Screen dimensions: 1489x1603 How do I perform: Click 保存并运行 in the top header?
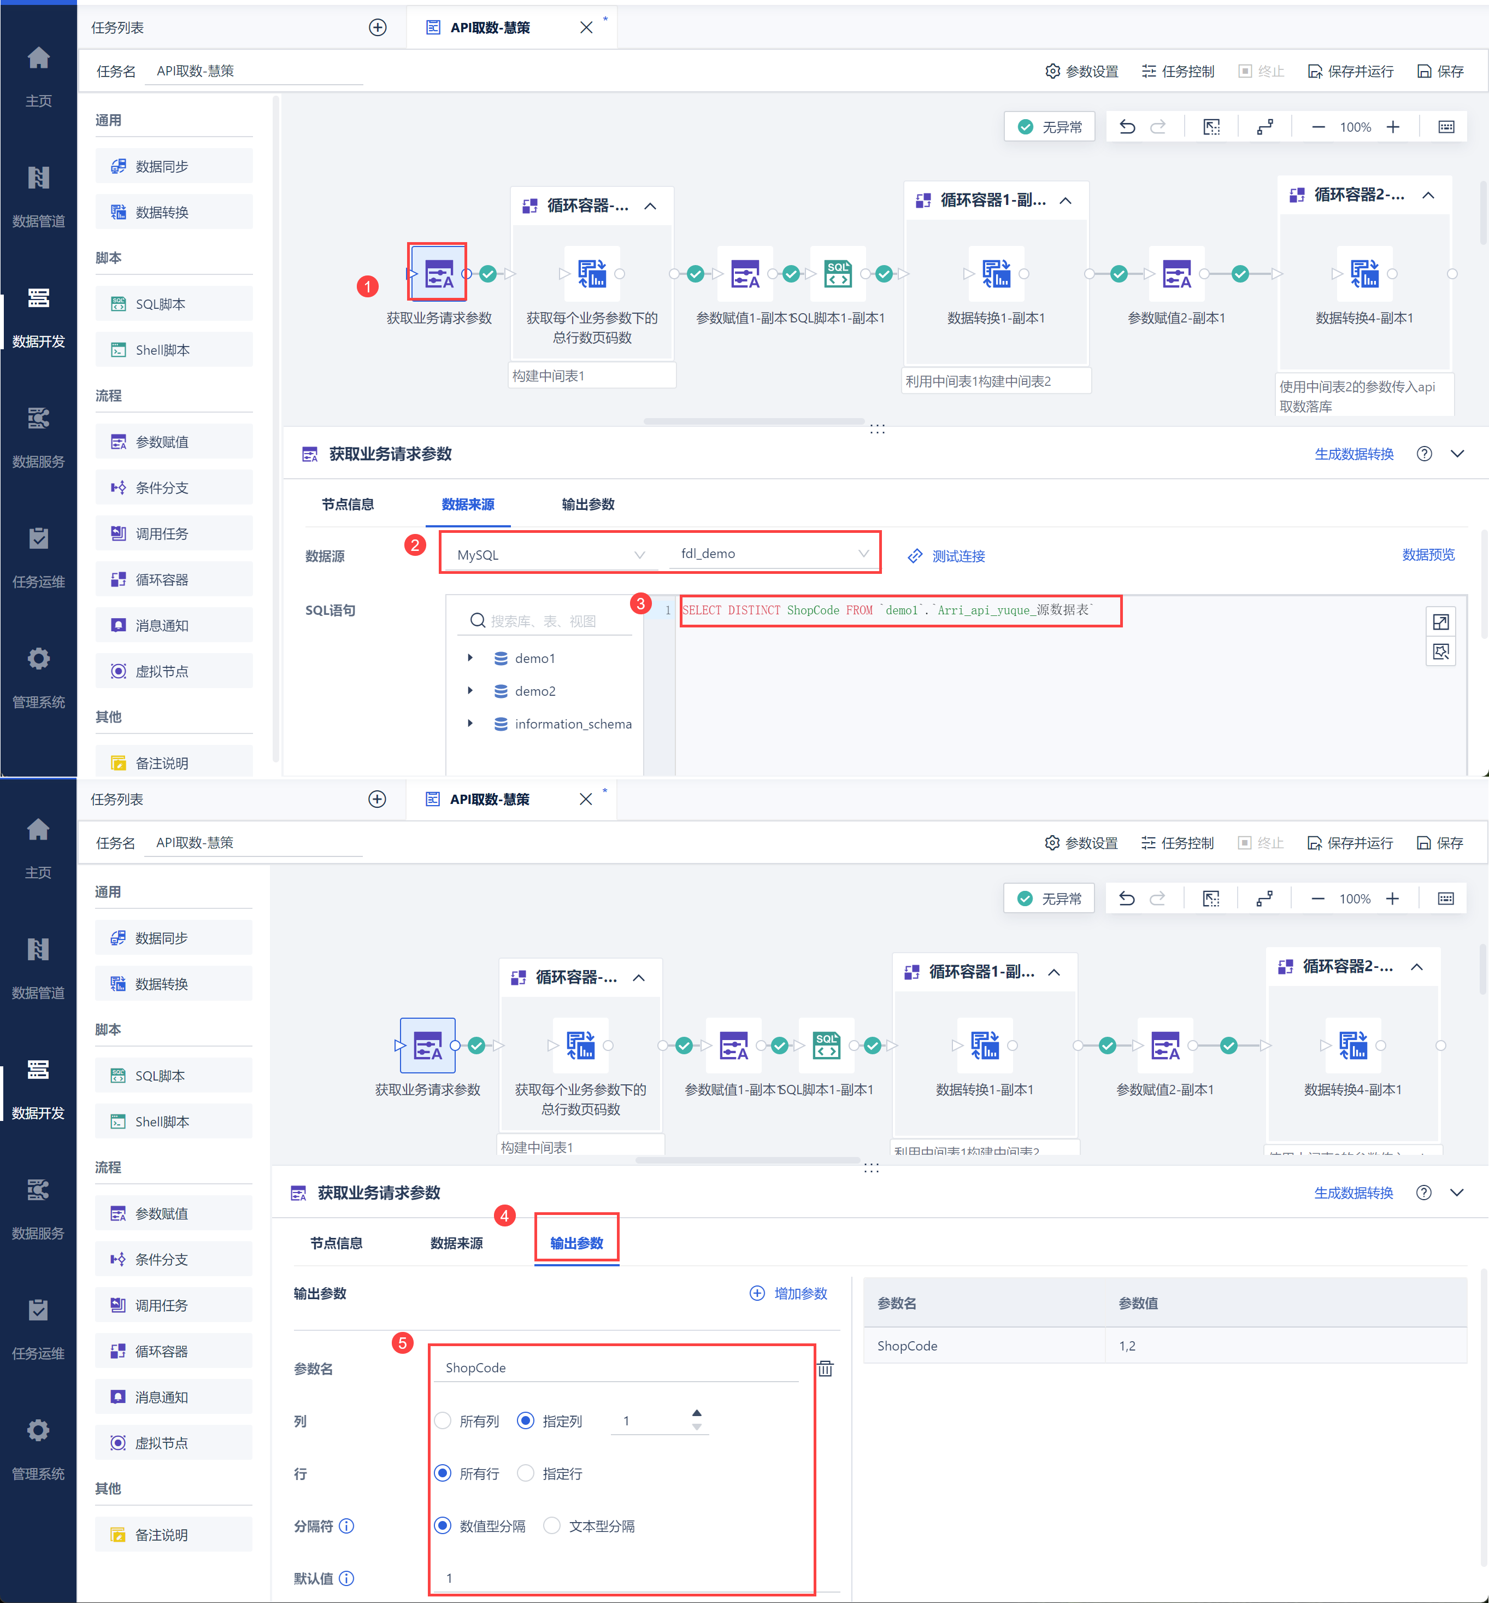click(1350, 71)
